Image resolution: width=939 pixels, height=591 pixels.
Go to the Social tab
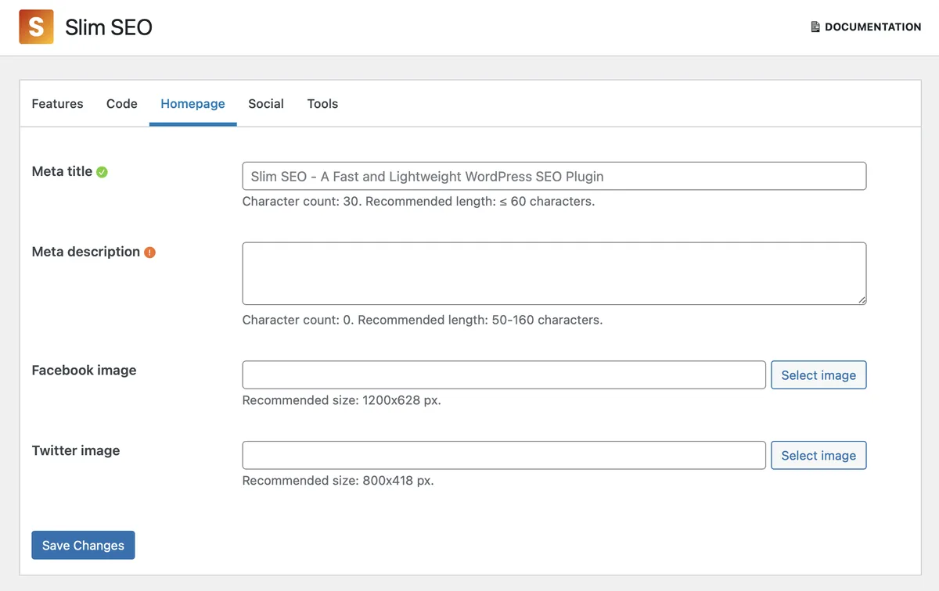266,104
